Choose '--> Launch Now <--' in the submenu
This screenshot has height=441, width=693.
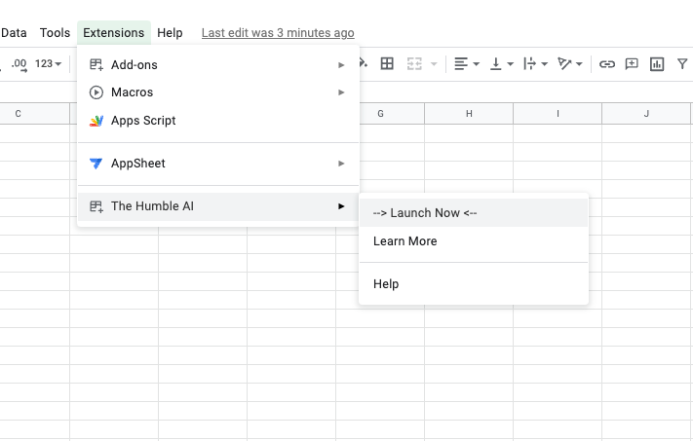pyautogui.click(x=474, y=213)
